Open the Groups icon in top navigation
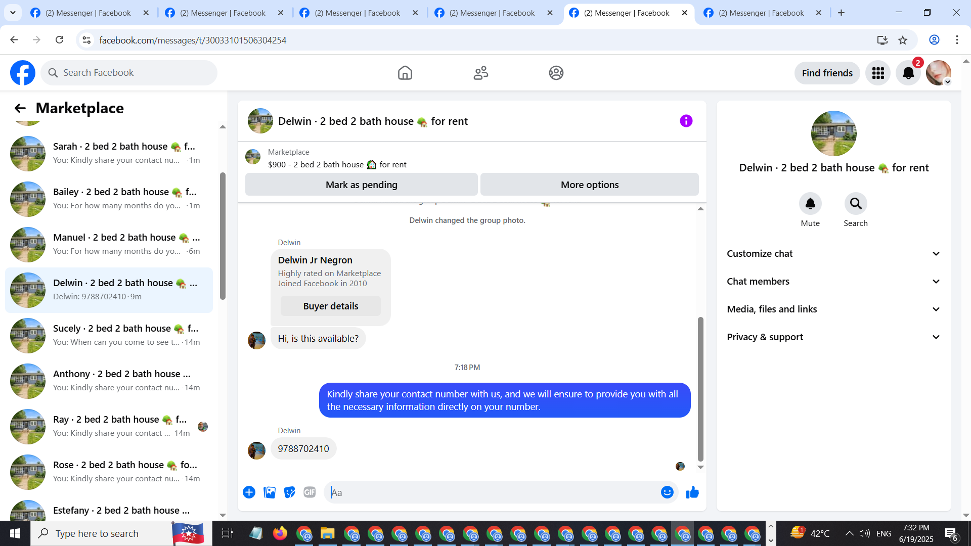The image size is (971, 546). 556,73
